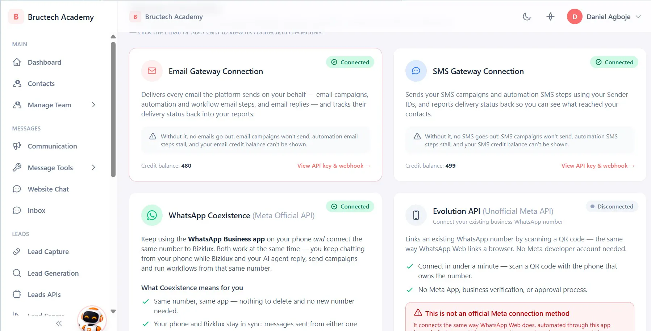The height and width of the screenshot is (331, 651).
Task: Click the Lead Generation search icon
Action: [17, 273]
